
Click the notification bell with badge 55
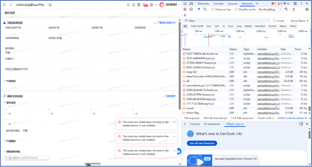coord(145,5)
